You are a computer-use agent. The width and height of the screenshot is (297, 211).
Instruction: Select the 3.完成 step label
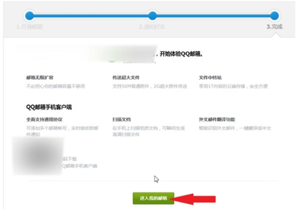274,27
